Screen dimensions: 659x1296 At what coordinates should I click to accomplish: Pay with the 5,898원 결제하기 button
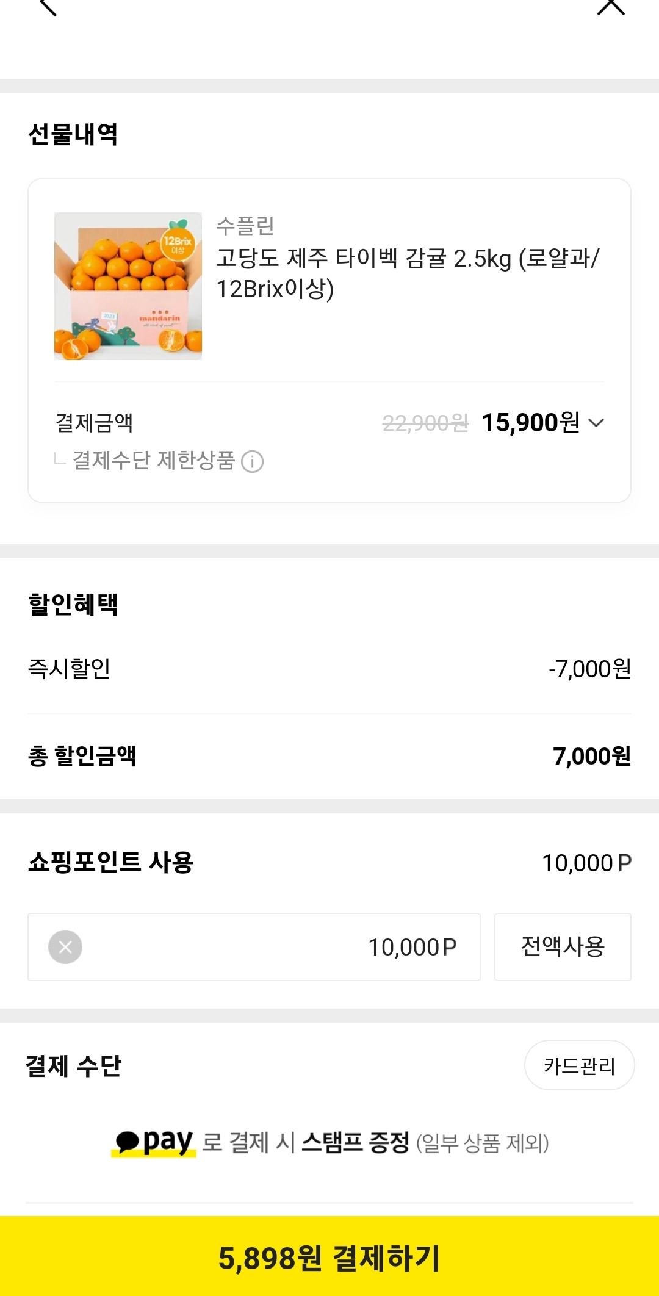[329, 1256]
